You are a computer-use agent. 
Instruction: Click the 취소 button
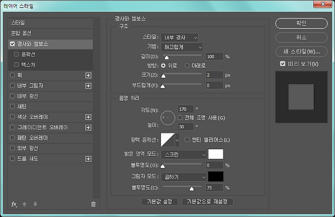pos(301,38)
